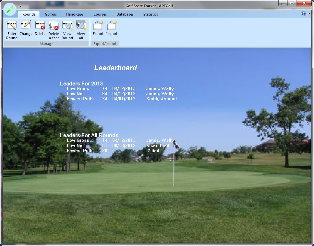This screenshot has width=314, height=246.
Task: Open the Statistics tab
Action: [x=151, y=14]
